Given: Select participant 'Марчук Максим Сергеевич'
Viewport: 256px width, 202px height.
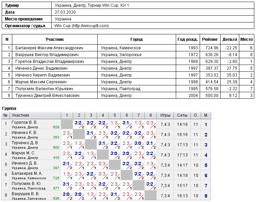Looking at the screenshot, I should pos(41,82).
